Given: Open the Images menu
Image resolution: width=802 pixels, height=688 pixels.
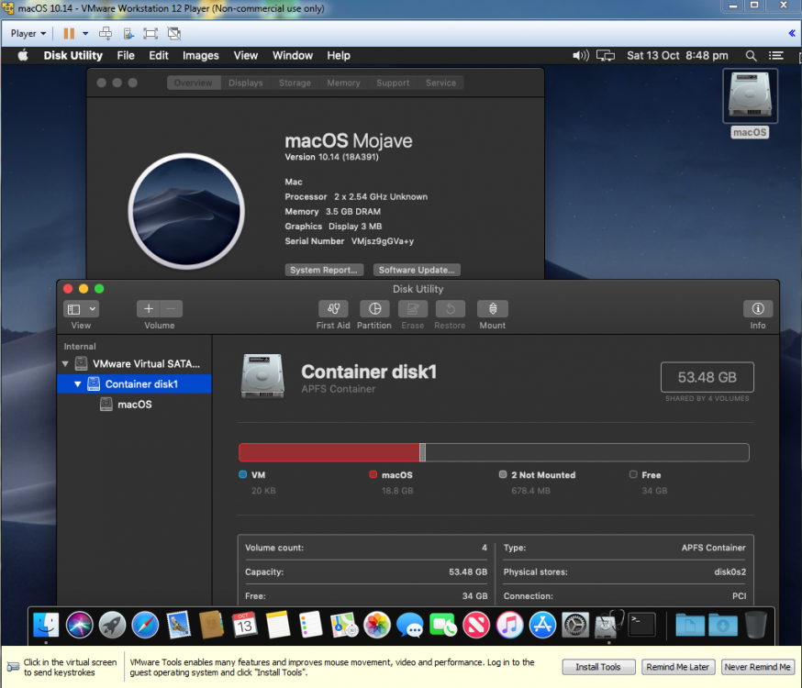Looking at the screenshot, I should pyautogui.click(x=200, y=55).
